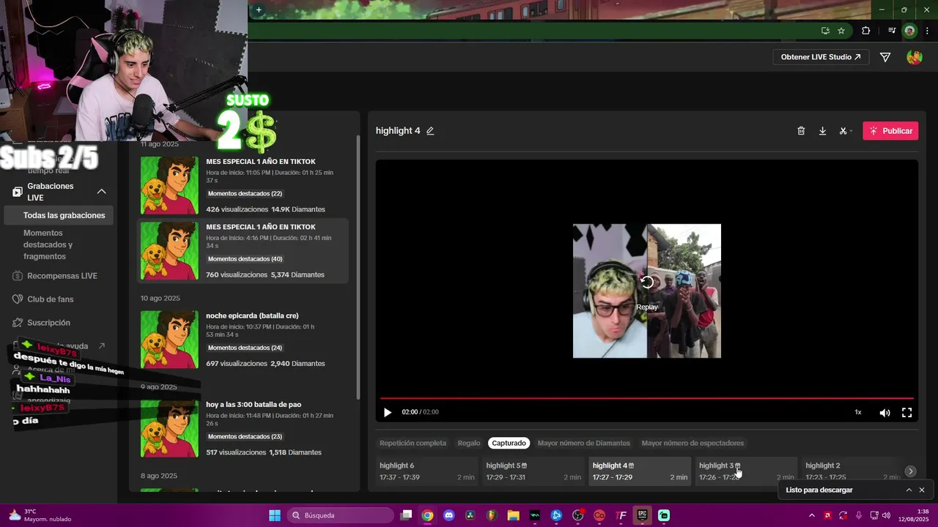Screen dimensions: 938x527
Task: Show next highlights with right arrow
Action: click(910, 471)
